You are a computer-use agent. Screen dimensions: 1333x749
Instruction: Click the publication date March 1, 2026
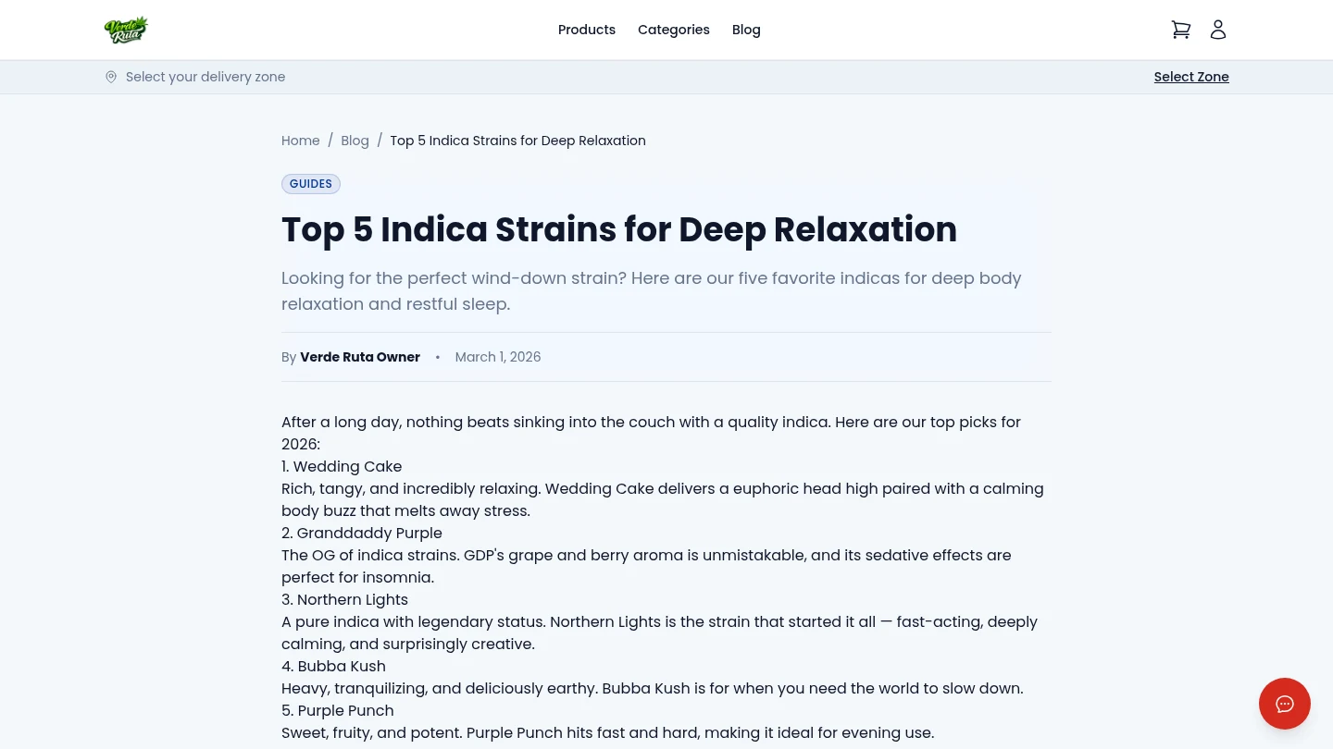click(497, 357)
